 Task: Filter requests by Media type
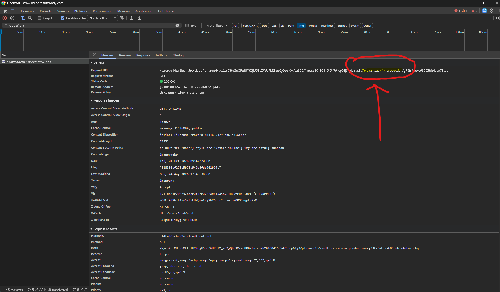(313, 26)
